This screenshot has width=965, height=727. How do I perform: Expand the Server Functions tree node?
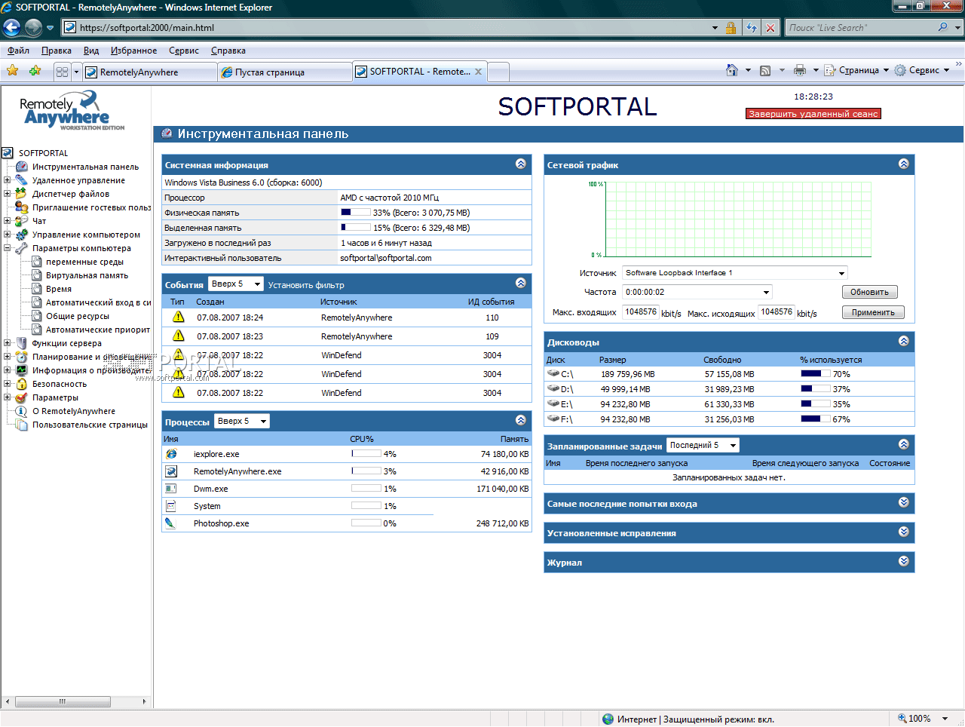click(x=7, y=343)
